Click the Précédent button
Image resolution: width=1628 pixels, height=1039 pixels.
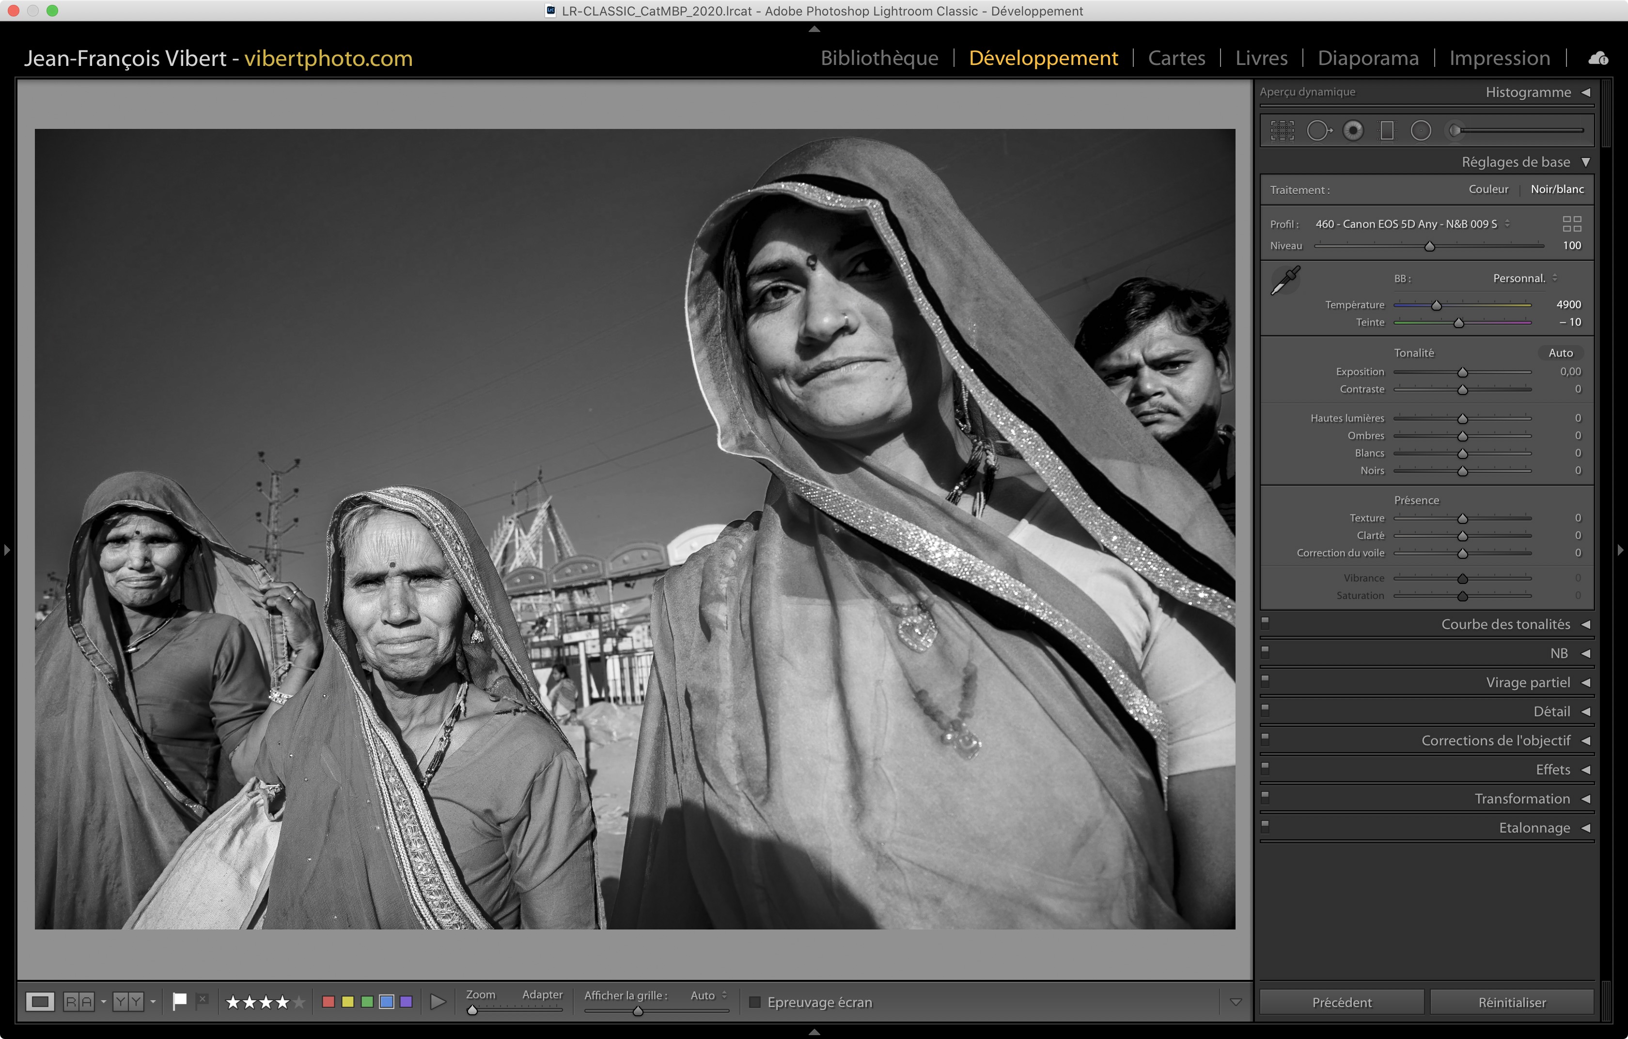tap(1341, 1002)
